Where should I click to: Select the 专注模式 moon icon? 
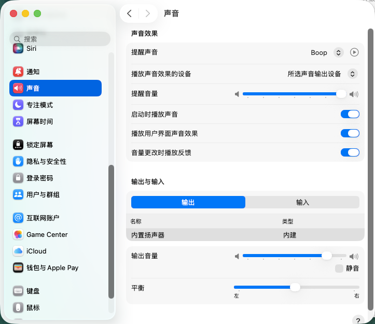click(18, 105)
